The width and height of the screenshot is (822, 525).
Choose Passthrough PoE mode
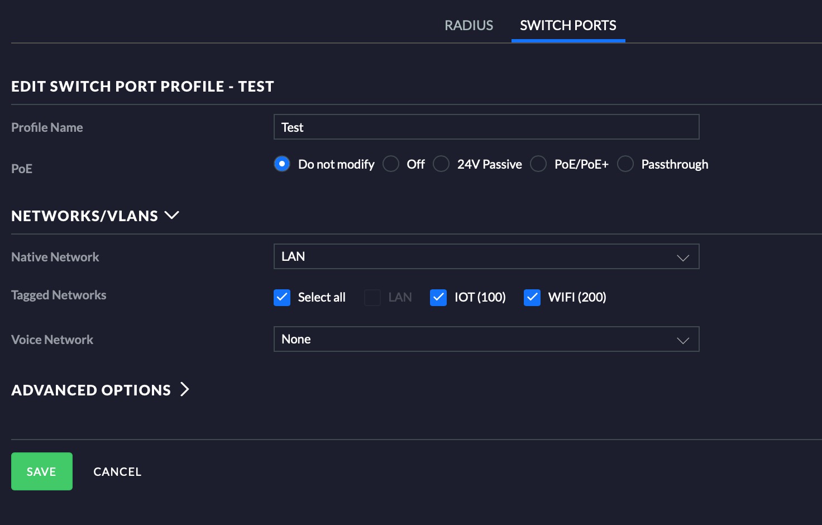[x=625, y=164]
